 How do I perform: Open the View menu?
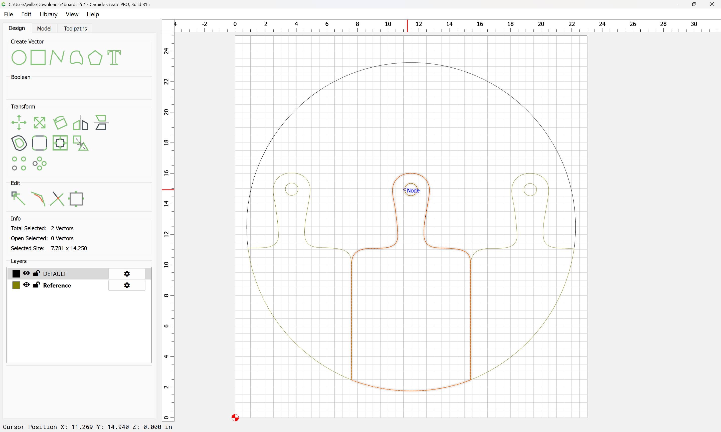point(72,14)
